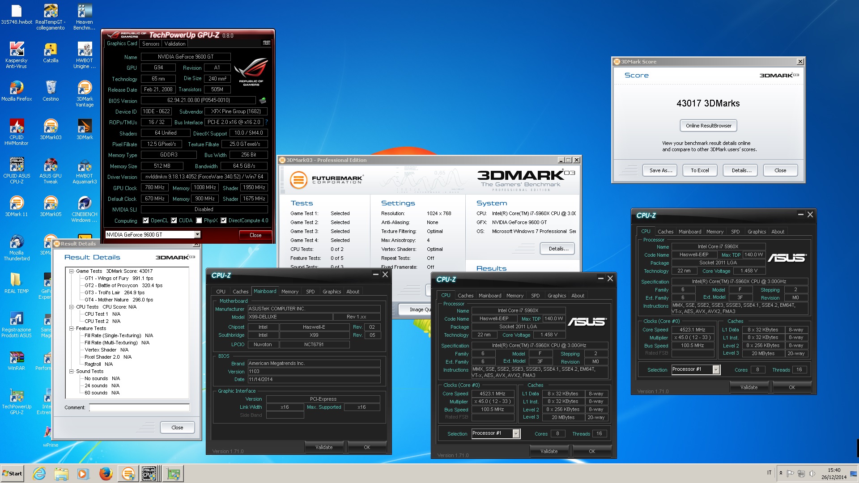Open RealTempGT shortcut on desktop
Viewport: 859px width, 483px height.
point(51,17)
